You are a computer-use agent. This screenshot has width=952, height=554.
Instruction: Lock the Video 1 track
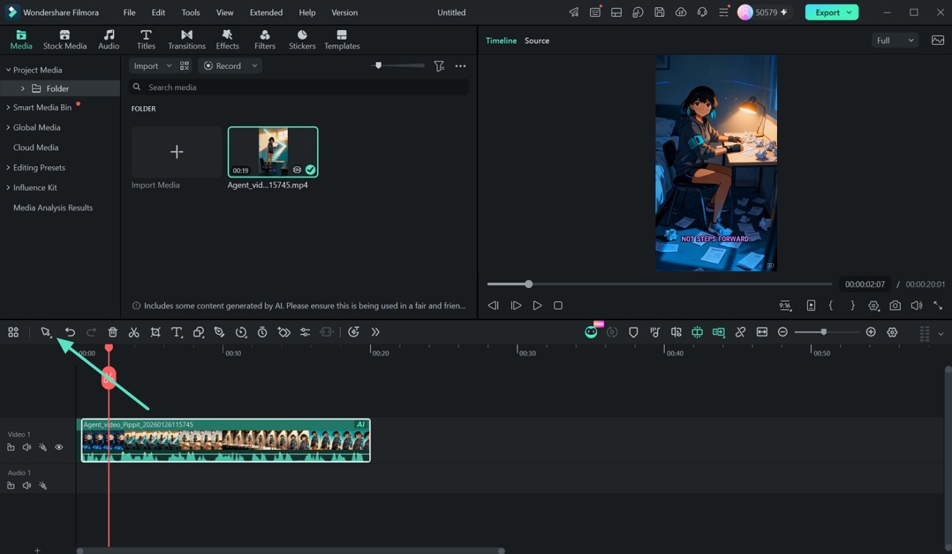point(11,447)
